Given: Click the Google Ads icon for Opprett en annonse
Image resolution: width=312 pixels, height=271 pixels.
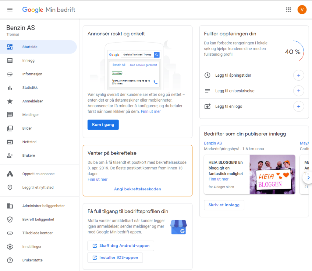Looking at the screenshot, I should [x=10, y=174].
